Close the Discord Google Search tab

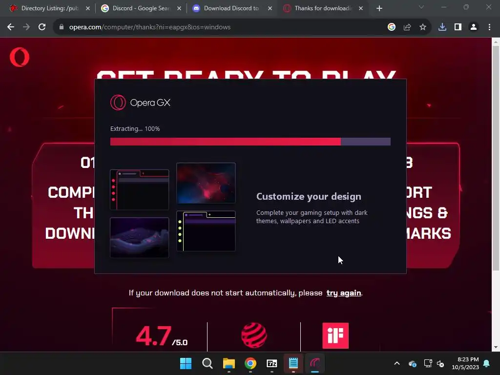point(179,8)
